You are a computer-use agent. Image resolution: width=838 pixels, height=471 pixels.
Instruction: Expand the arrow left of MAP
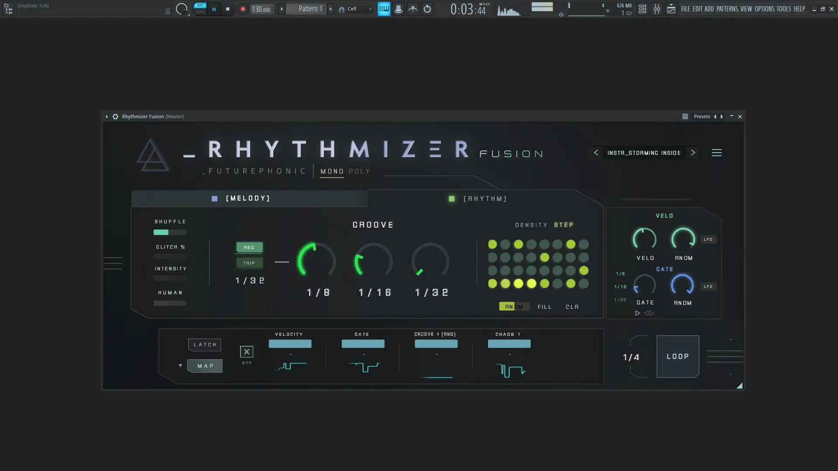180,365
